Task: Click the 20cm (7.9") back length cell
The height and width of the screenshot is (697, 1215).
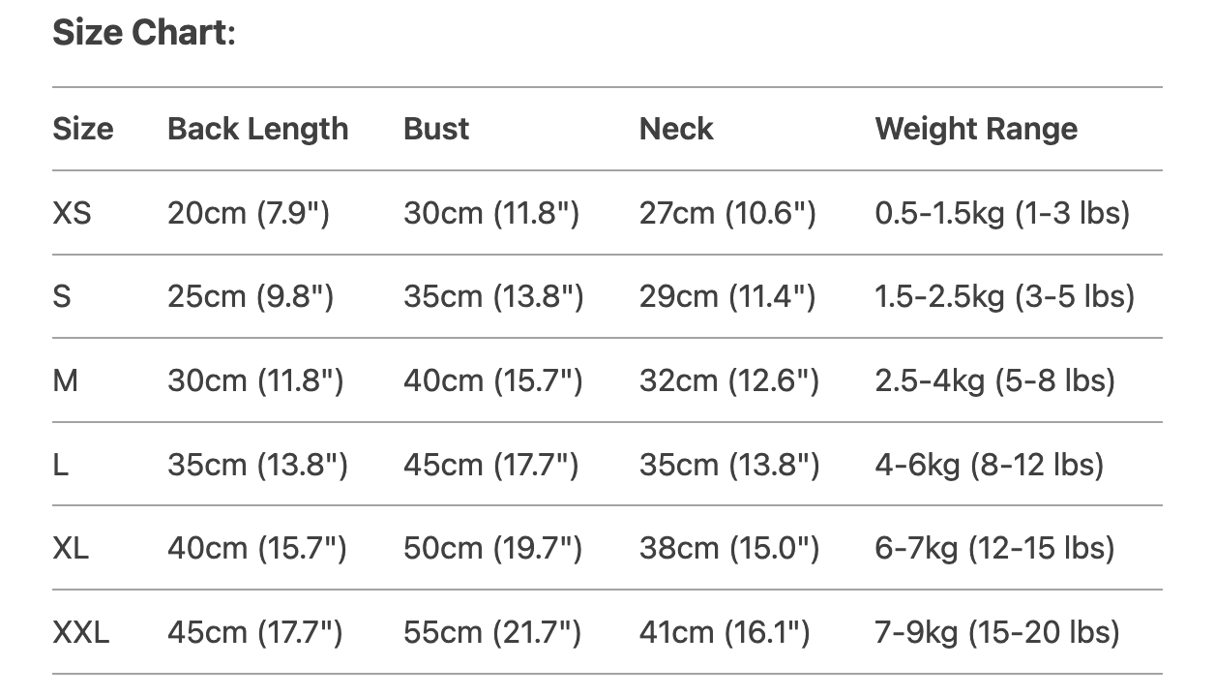Action: pos(249,213)
